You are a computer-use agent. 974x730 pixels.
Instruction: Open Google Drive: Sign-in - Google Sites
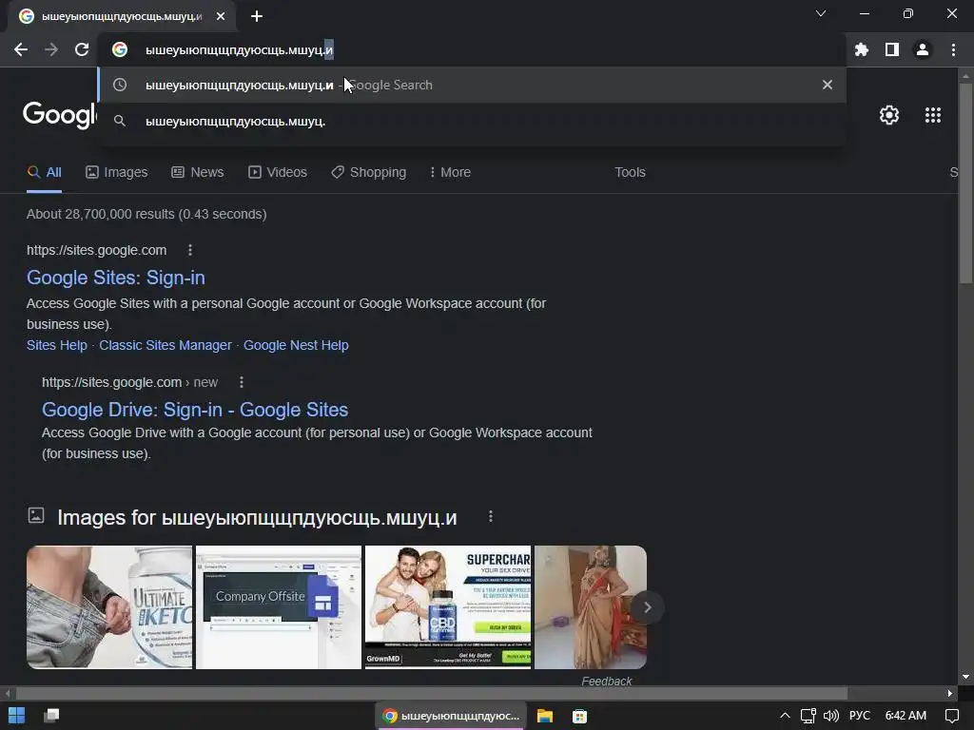tap(195, 410)
